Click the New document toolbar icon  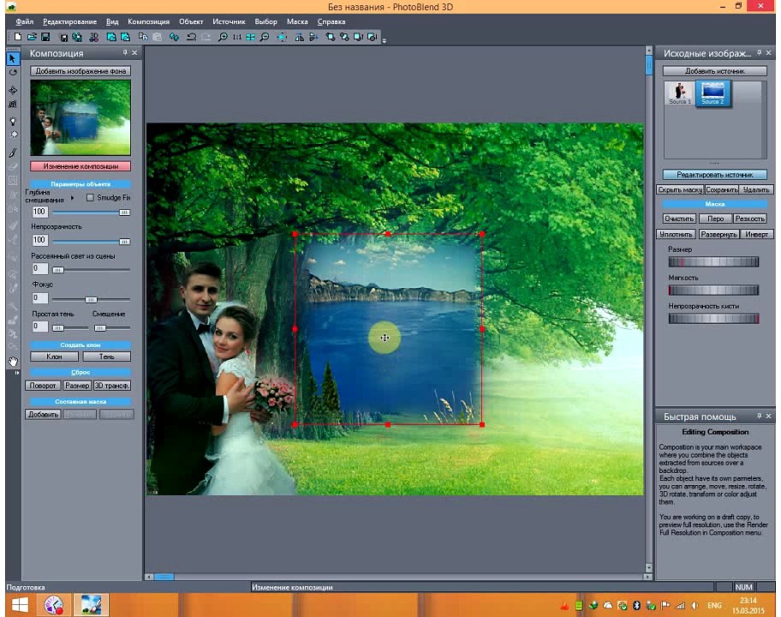click(x=19, y=38)
